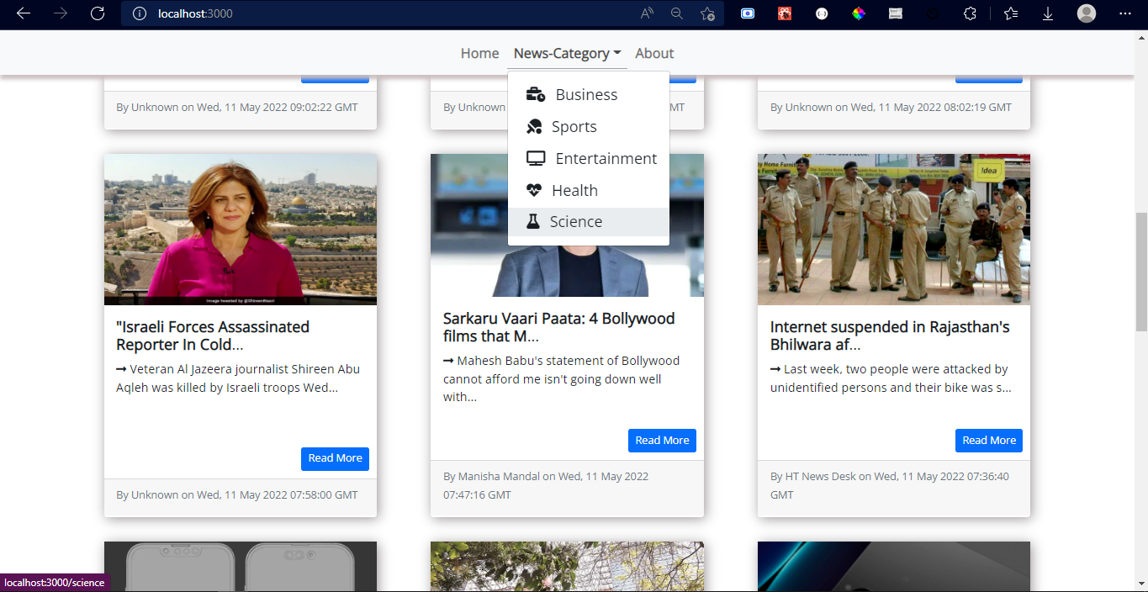Pick Science in the category menu
The height and width of the screenshot is (592, 1148).
[x=589, y=221]
